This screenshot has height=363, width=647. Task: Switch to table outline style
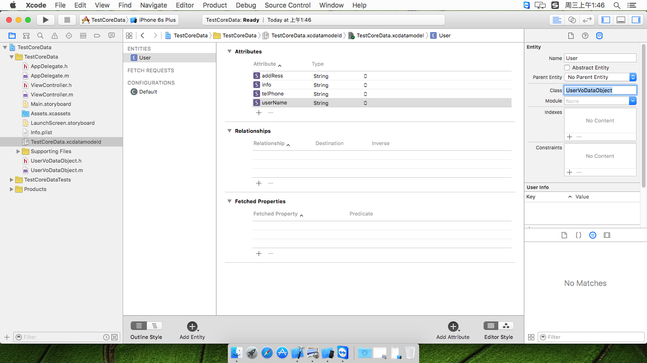[138, 326]
